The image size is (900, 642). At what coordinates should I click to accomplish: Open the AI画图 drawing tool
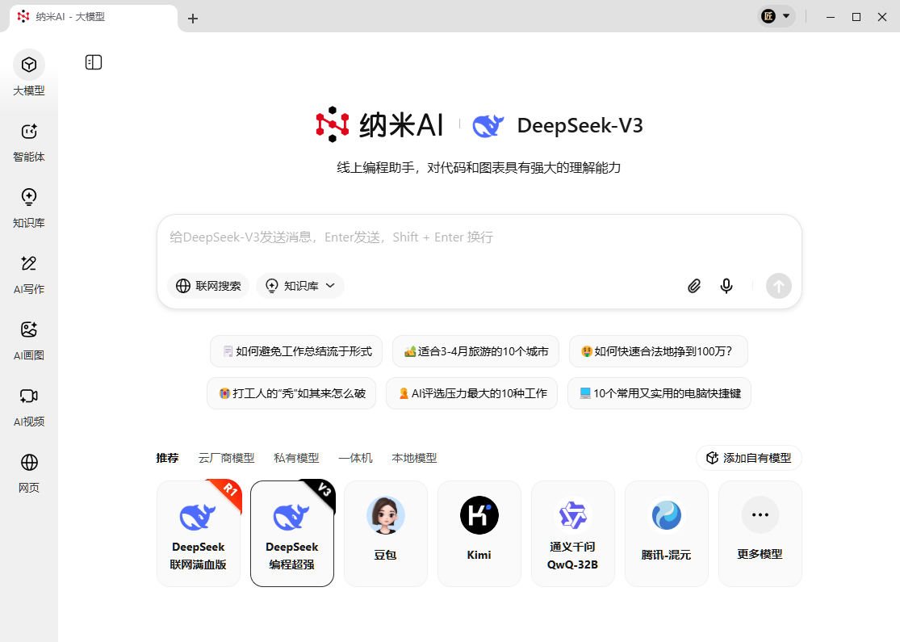coord(29,341)
